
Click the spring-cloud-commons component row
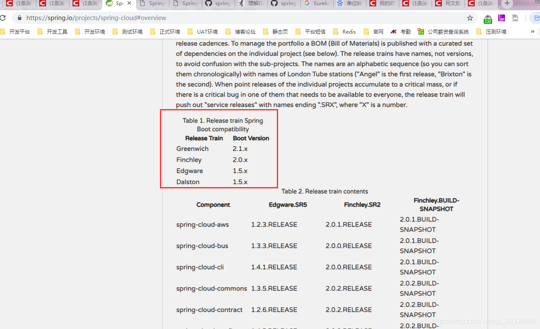pos(212,289)
